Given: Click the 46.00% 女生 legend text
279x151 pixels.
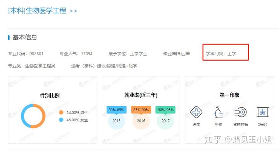Looking at the screenshot, I should click(77, 120).
